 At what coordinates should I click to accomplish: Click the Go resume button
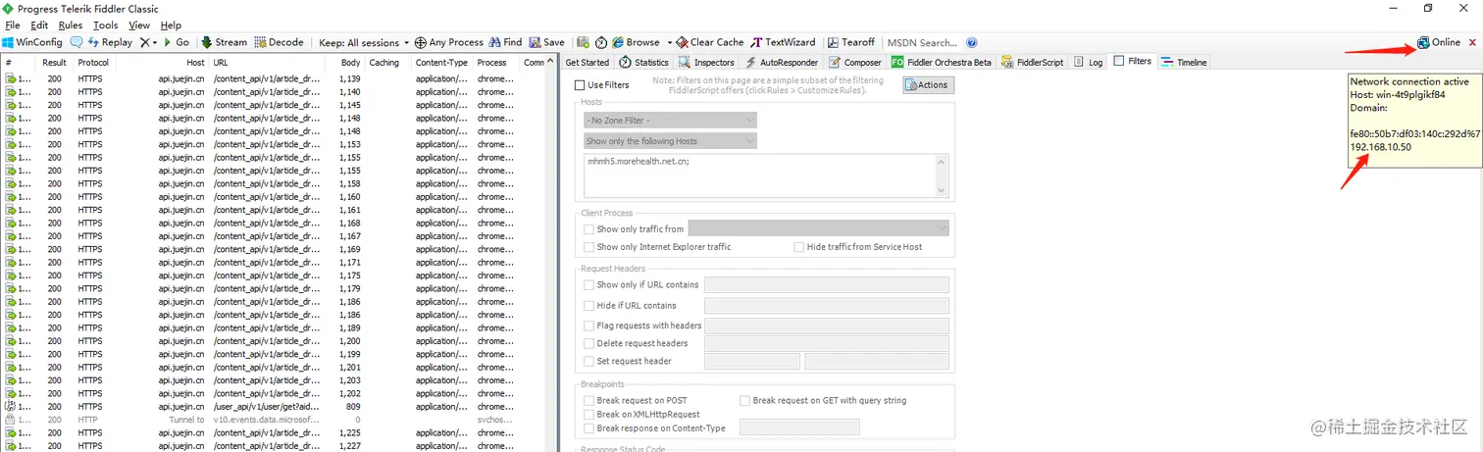(176, 42)
